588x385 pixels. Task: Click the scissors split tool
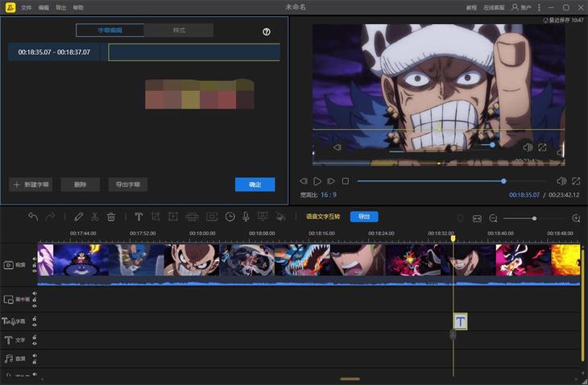(94, 217)
